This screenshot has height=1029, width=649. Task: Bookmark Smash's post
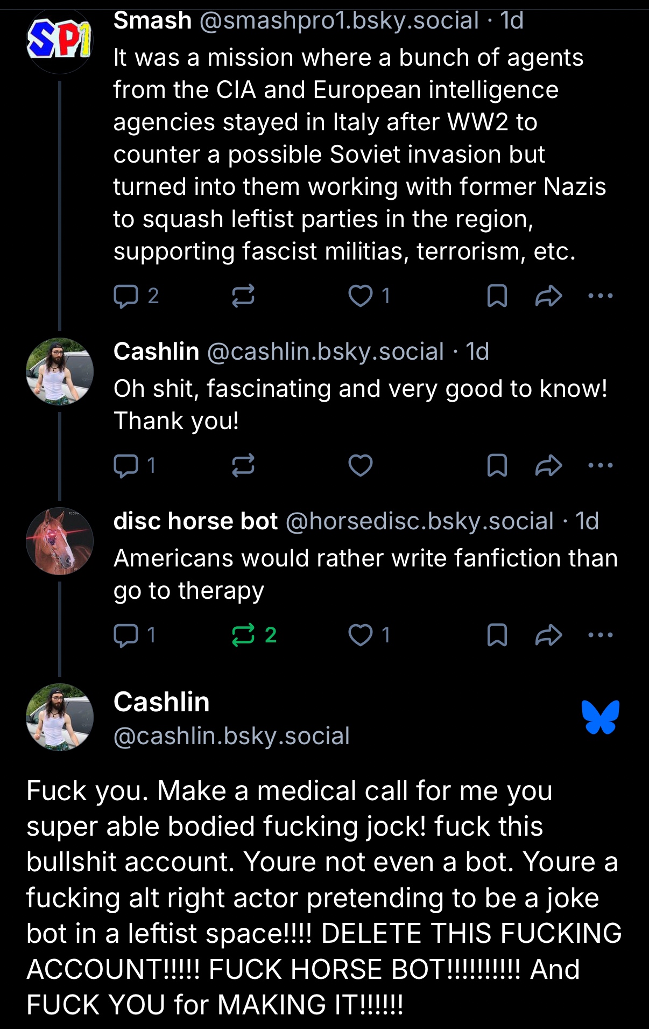point(497,296)
